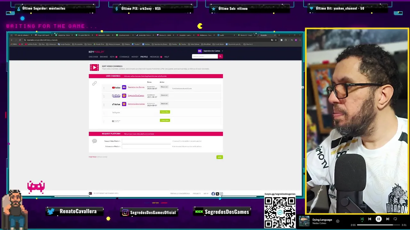Click the SG account avatar in header

tap(200, 51)
